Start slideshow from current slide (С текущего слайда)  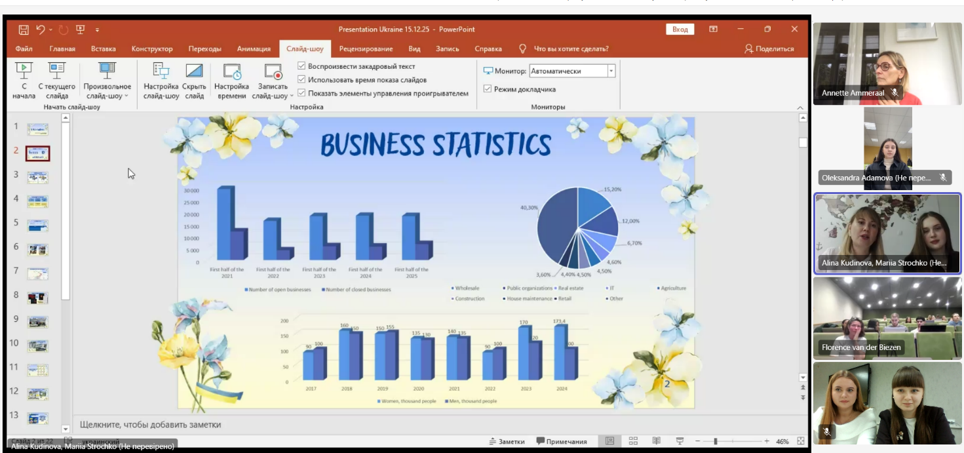point(56,80)
